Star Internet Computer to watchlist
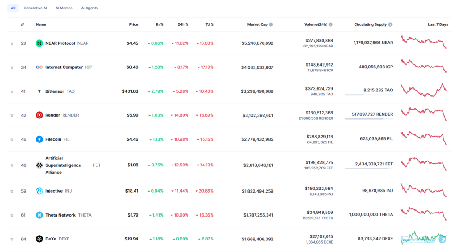This screenshot has width=455, height=252. pos(12,67)
